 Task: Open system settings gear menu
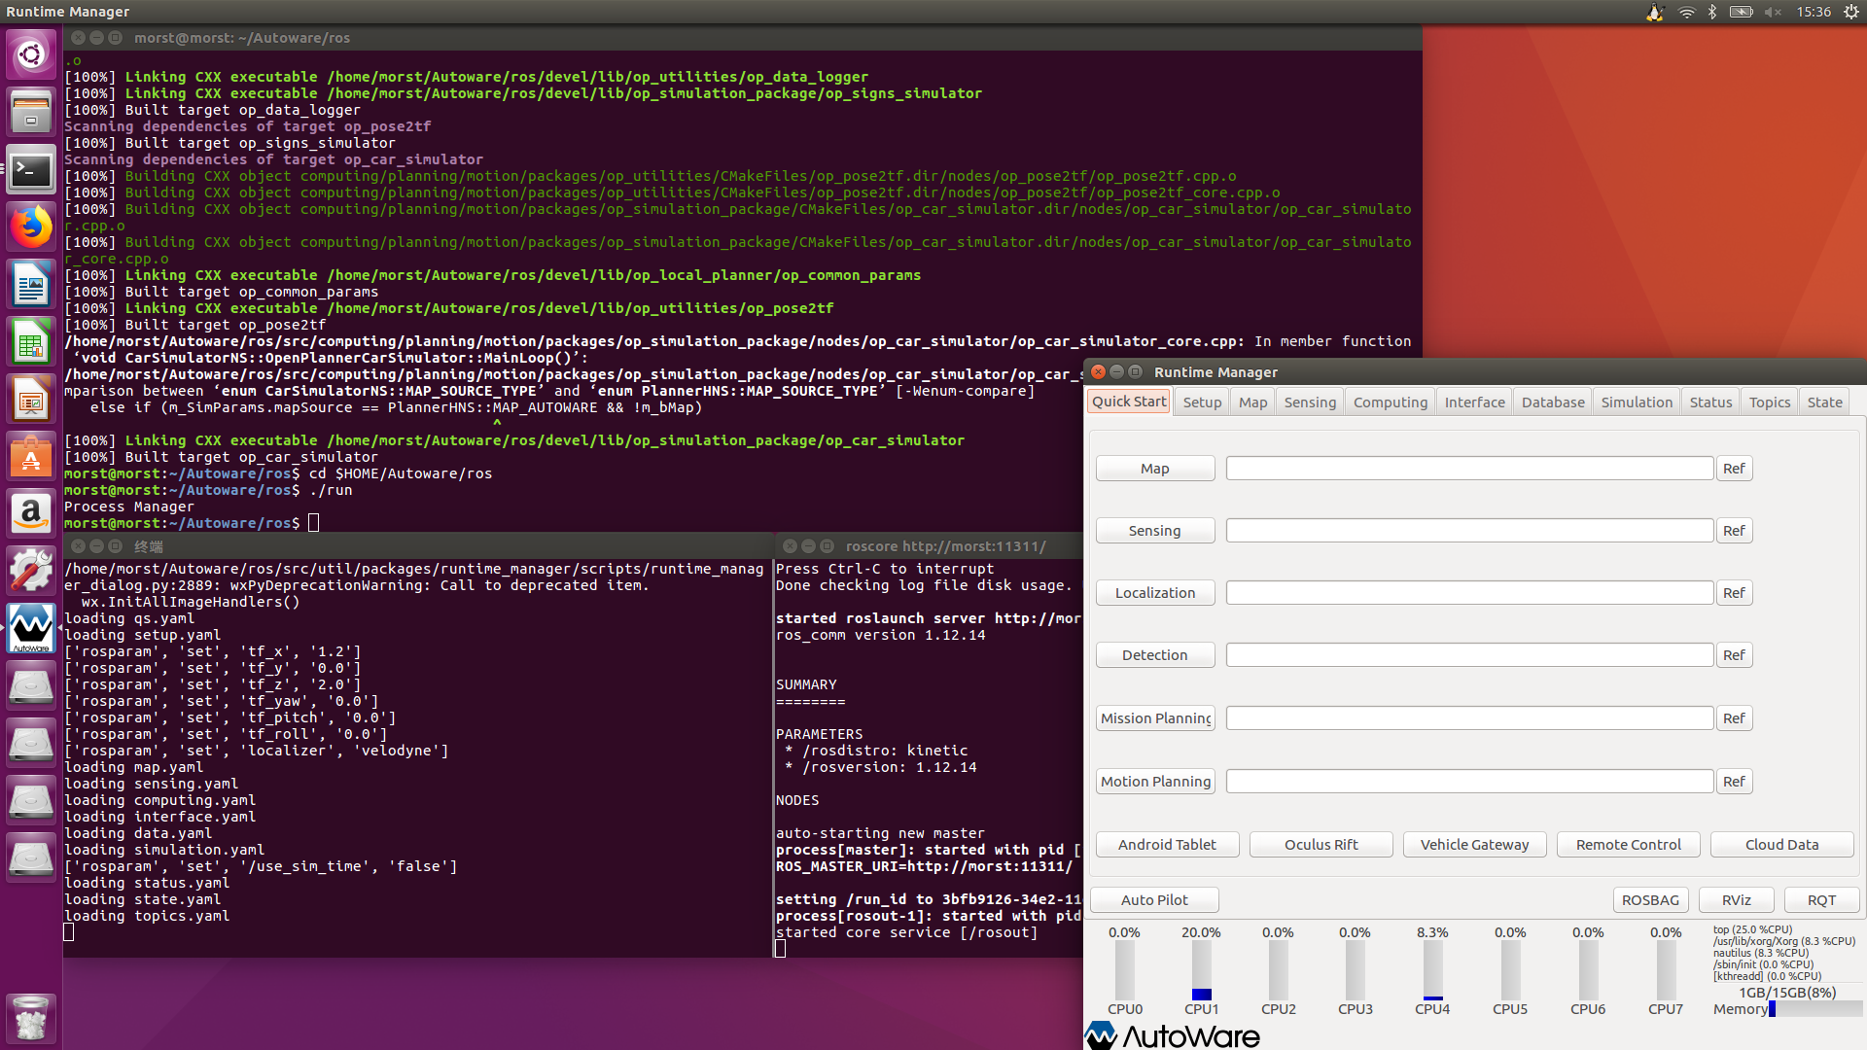tap(1850, 12)
